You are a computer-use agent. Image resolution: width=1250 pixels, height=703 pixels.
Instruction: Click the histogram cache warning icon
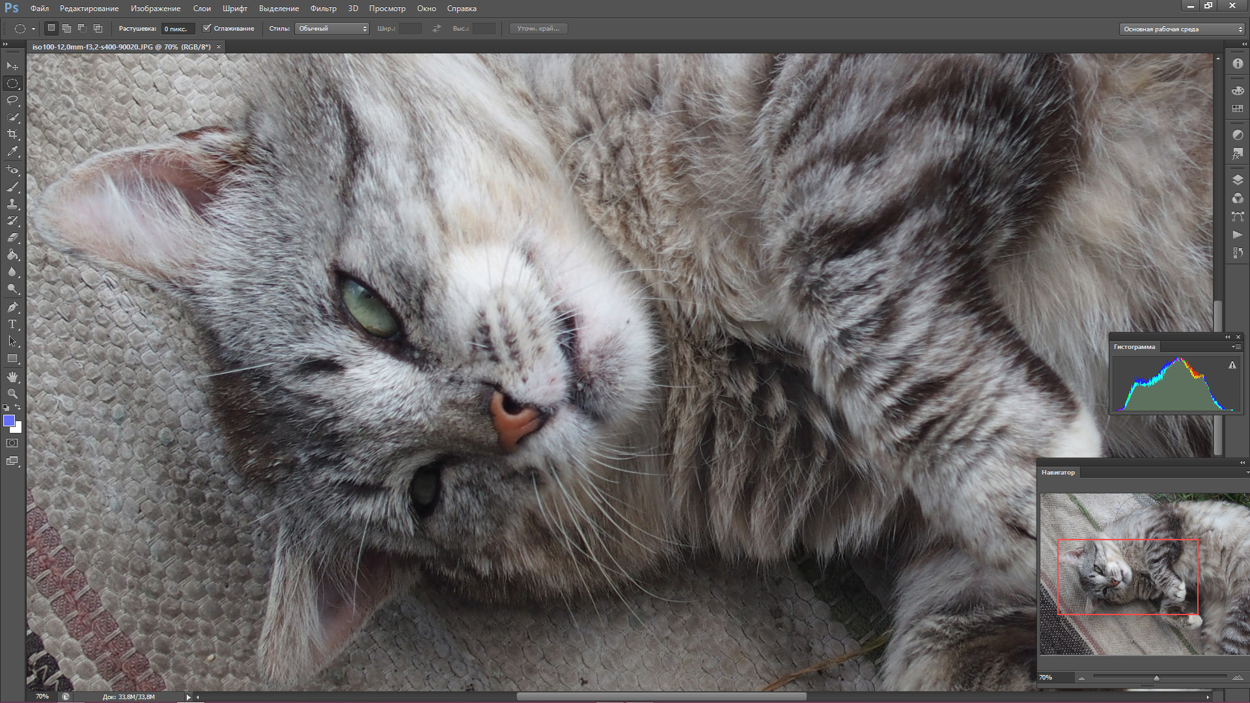pyautogui.click(x=1232, y=366)
